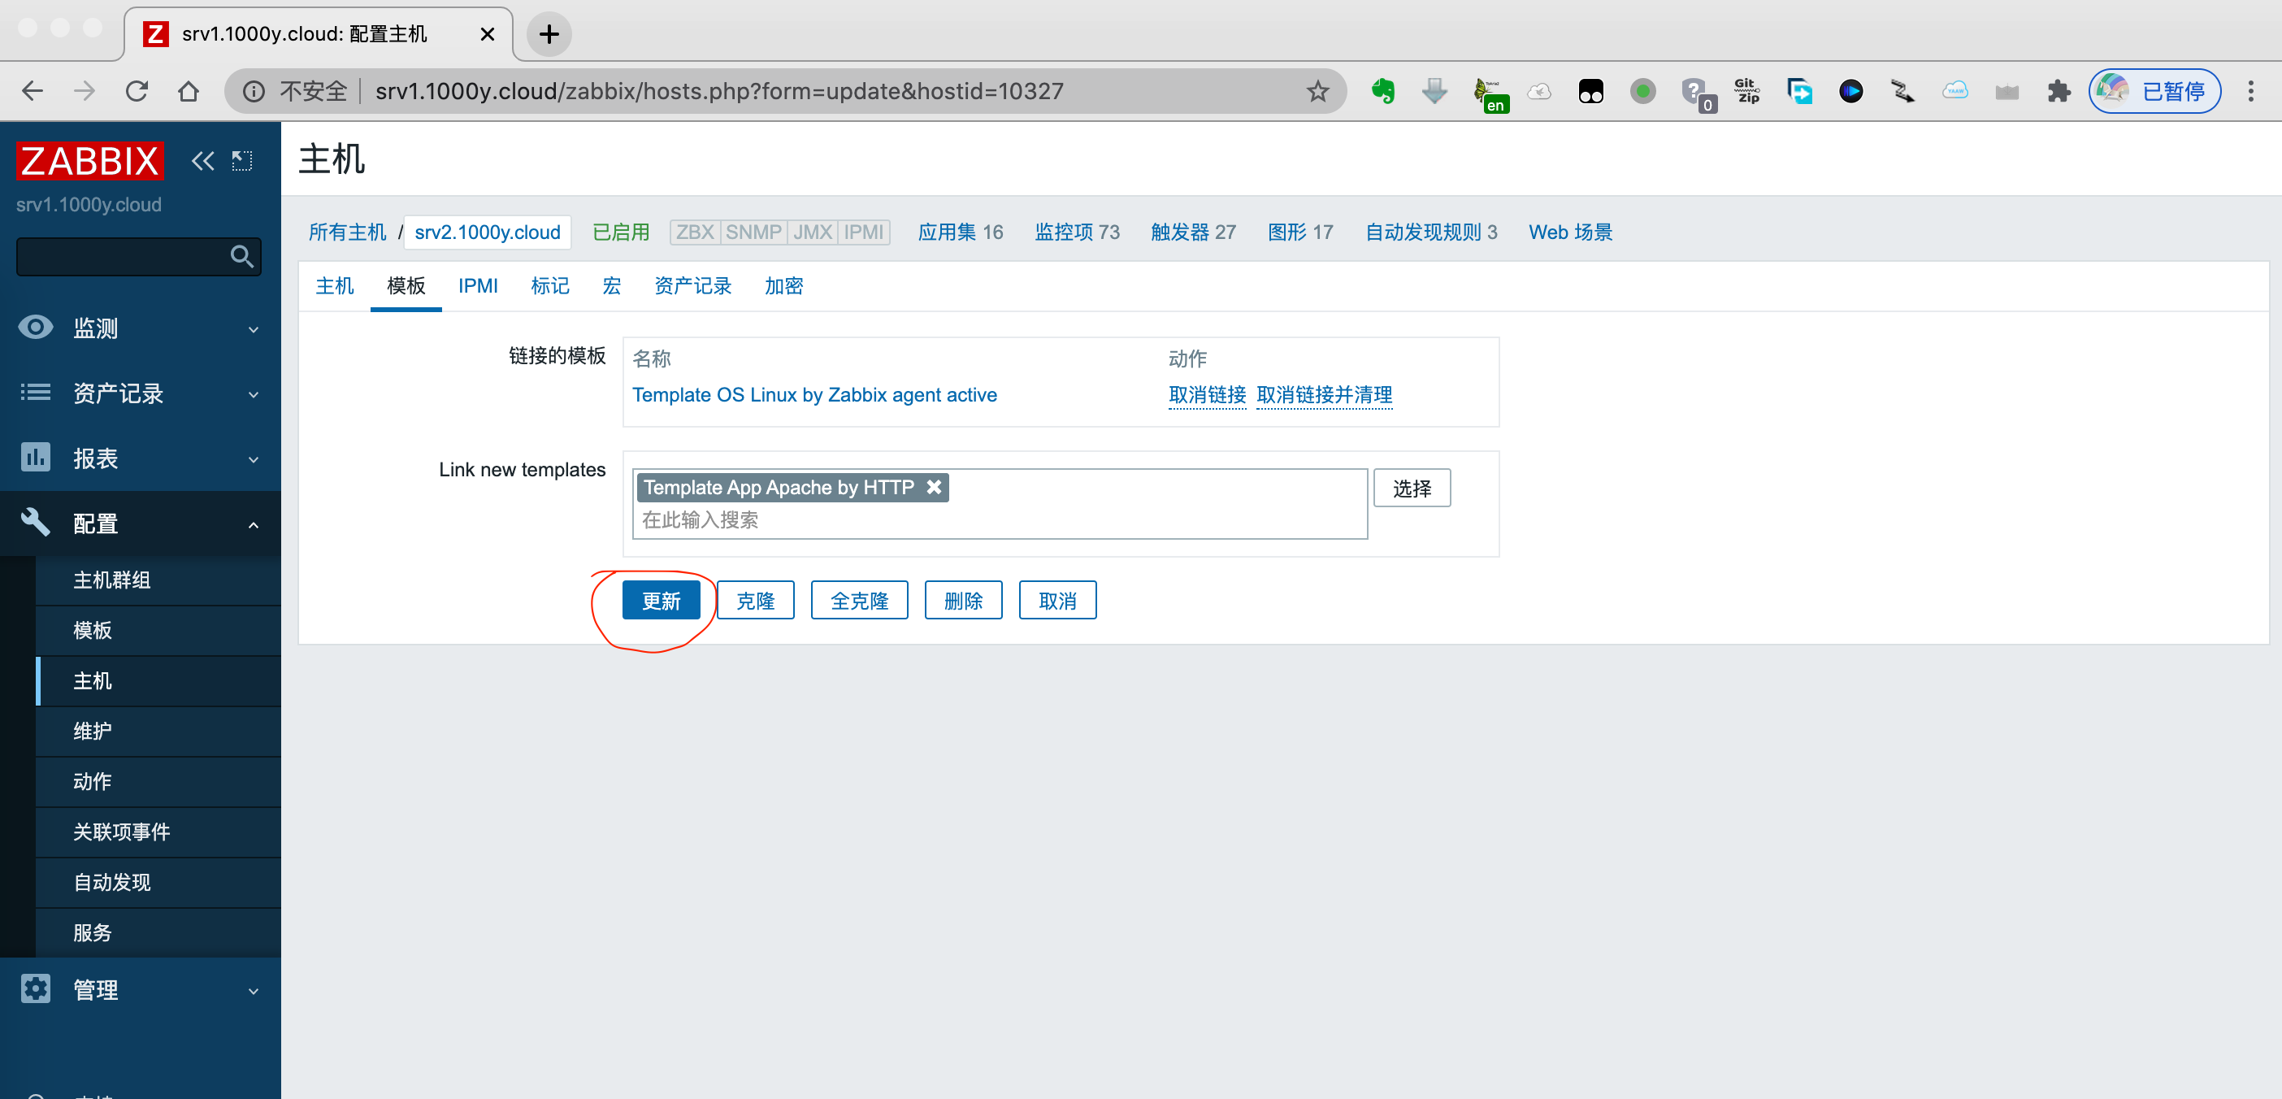2282x1099 pixels.
Task: Open a new browser tab
Action: [x=549, y=35]
